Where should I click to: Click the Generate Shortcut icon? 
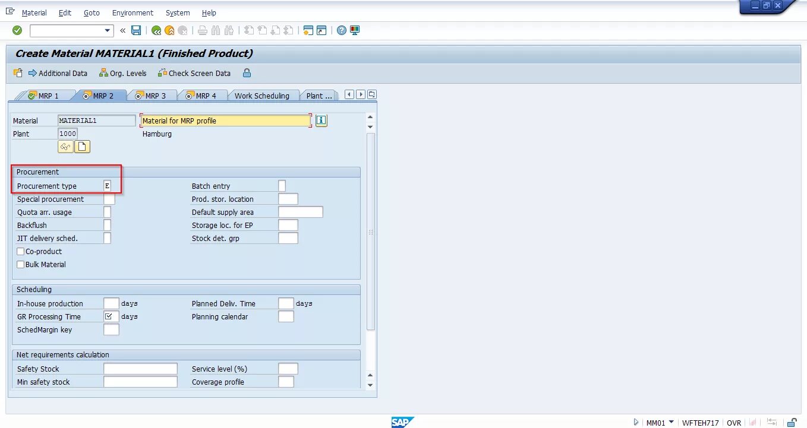(x=321, y=30)
